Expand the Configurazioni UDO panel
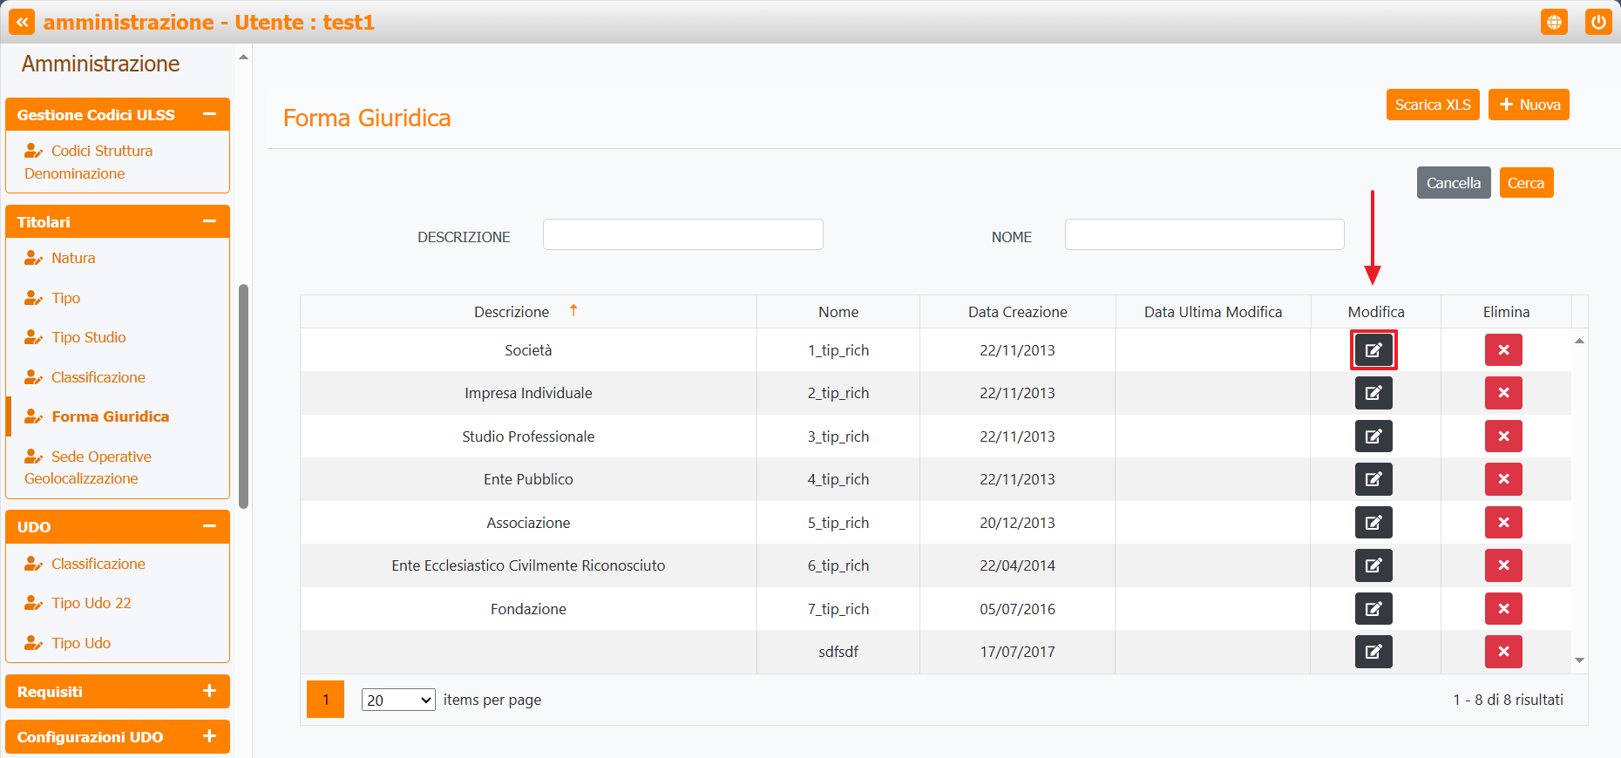Image resolution: width=1621 pixels, height=758 pixels. pos(209,736)
